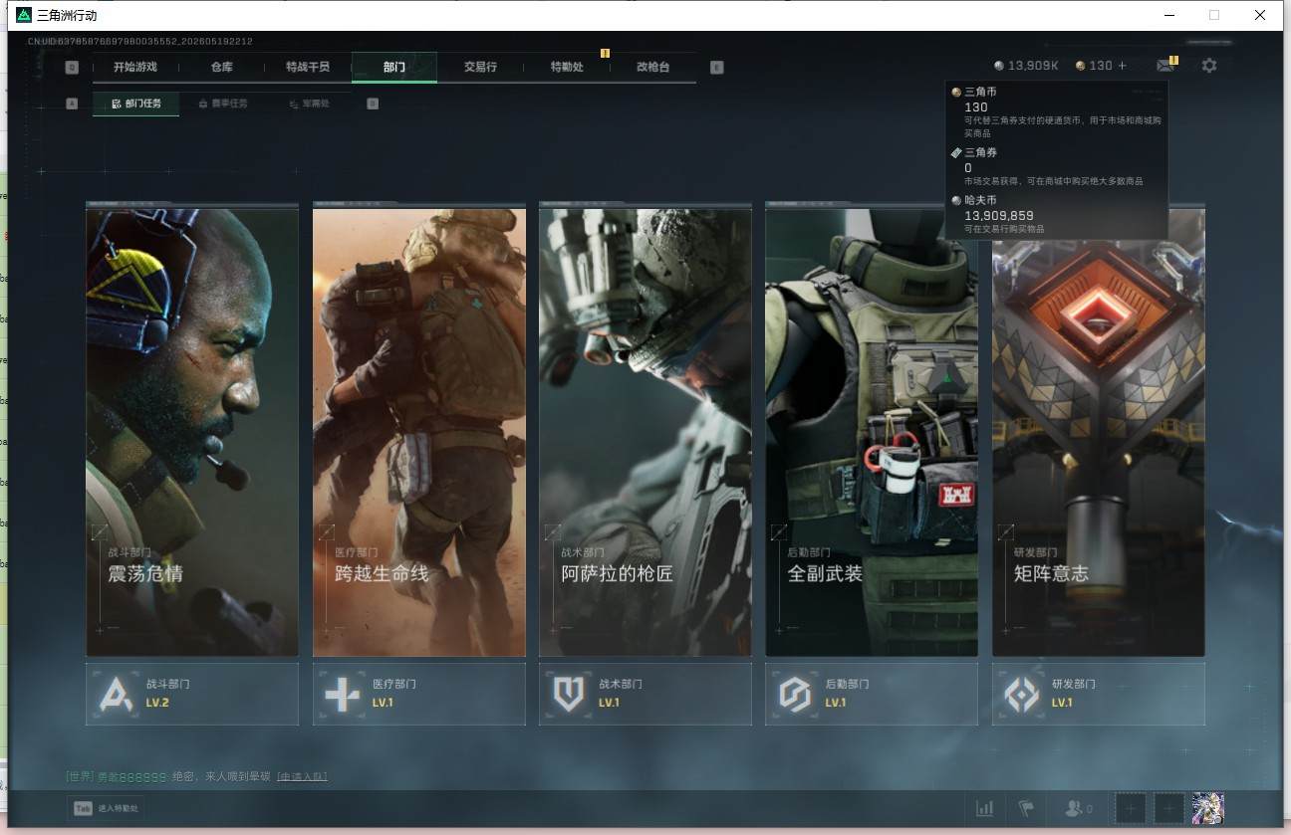The width and height of the screenshot is (1291, 835).
Task: Click the 医疗部门 cross icon
Action: click(343, 694)
